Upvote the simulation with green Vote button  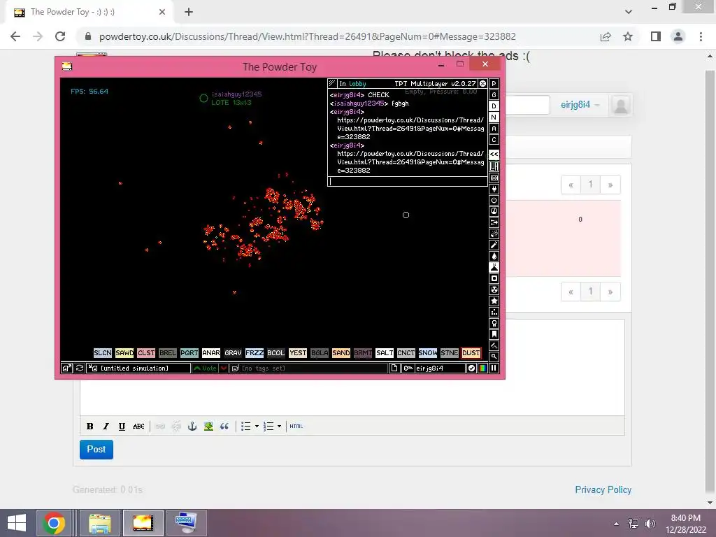click(205, 368)
